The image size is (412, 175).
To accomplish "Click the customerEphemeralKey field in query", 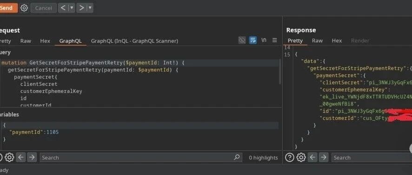I will coord(51,91).
